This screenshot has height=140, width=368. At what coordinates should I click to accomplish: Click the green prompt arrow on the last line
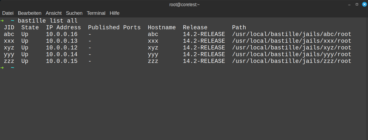coord(2,68)
